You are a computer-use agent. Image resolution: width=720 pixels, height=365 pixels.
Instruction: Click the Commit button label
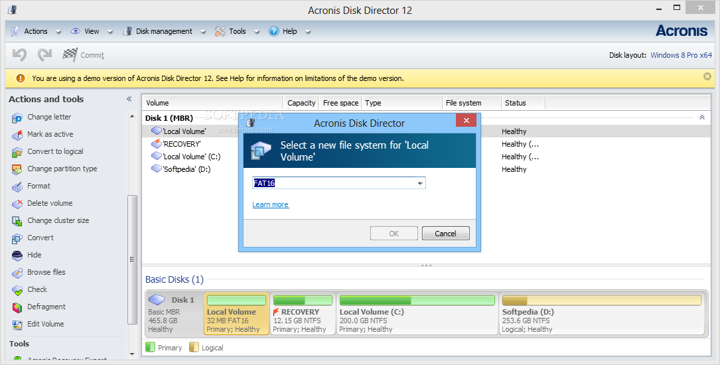[x=92, y=55]
